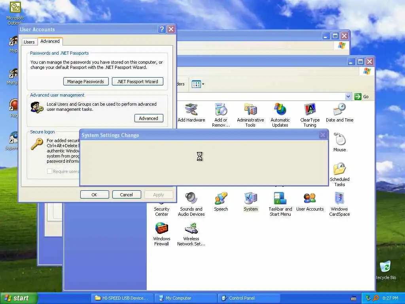Open Windows CardSpace icon
Image resolution: width=405 pixels, height=304 pixels.
click(339, 204)
